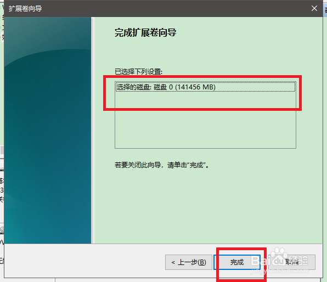Cancel the wizard with the 取消 button
327x282 pixels.
292,262
